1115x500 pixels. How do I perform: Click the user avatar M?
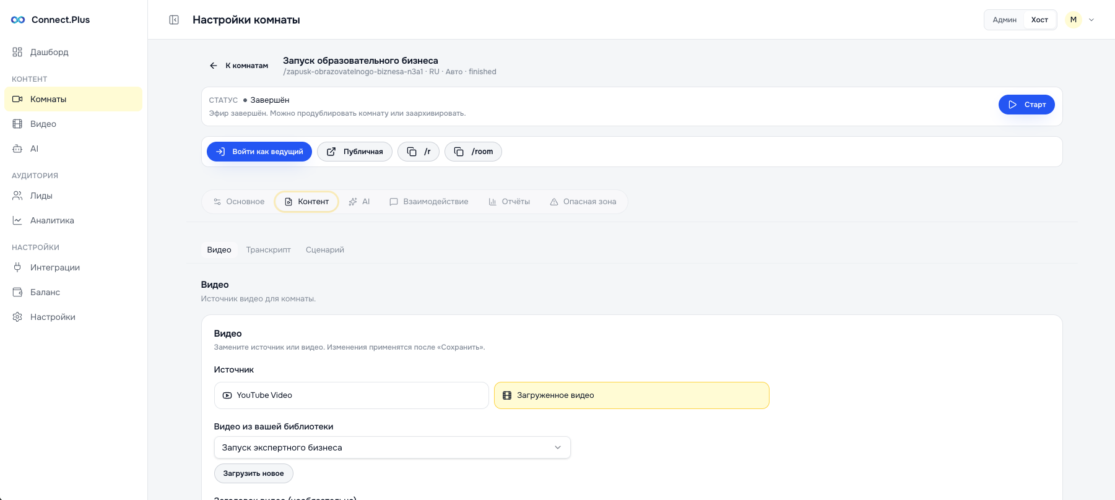(x=1074, y=20)
